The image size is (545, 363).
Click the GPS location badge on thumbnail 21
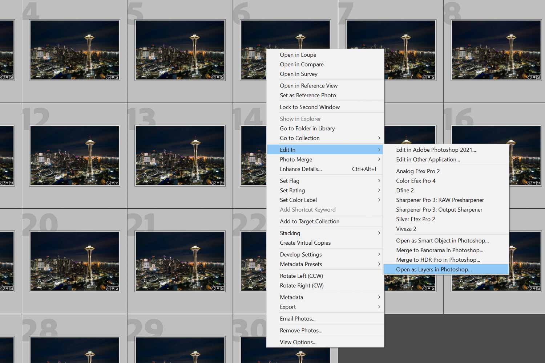(x=218, y=289)
